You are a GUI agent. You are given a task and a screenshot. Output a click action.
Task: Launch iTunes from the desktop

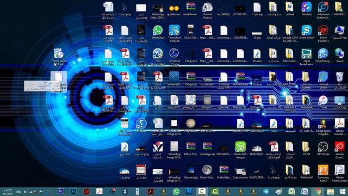pos(323,102)
